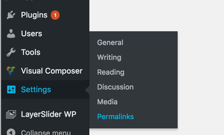Viewport: 224px width, 135px height.
Task: Open Media settings page
Action: (107, 102)
